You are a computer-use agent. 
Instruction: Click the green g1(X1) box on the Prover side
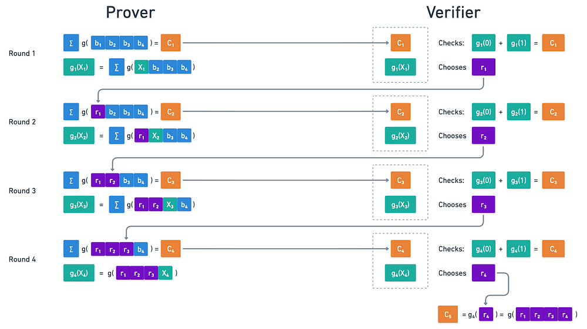pyautogui.click(x=77, y=67)
